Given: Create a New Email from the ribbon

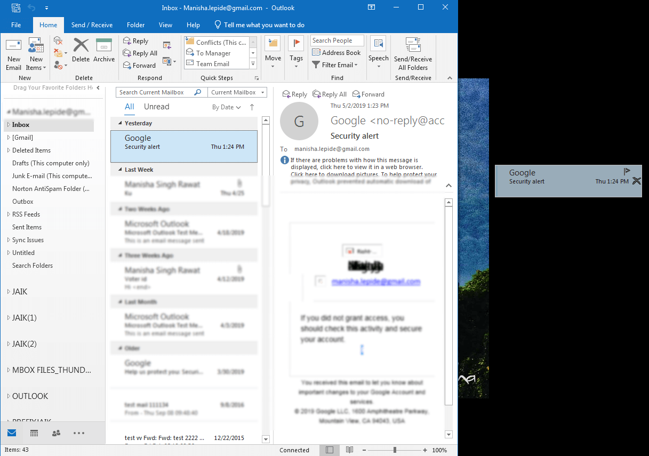Looking at the screenshot, I should (x=14, y=54).
